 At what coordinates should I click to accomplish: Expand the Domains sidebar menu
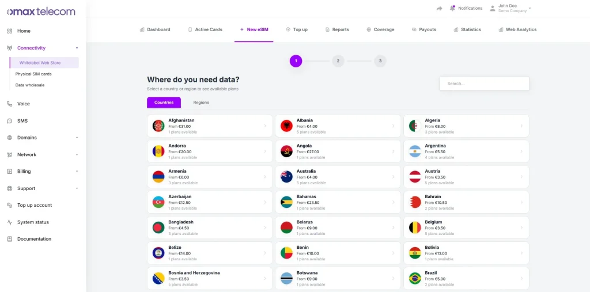click(77, 138)
